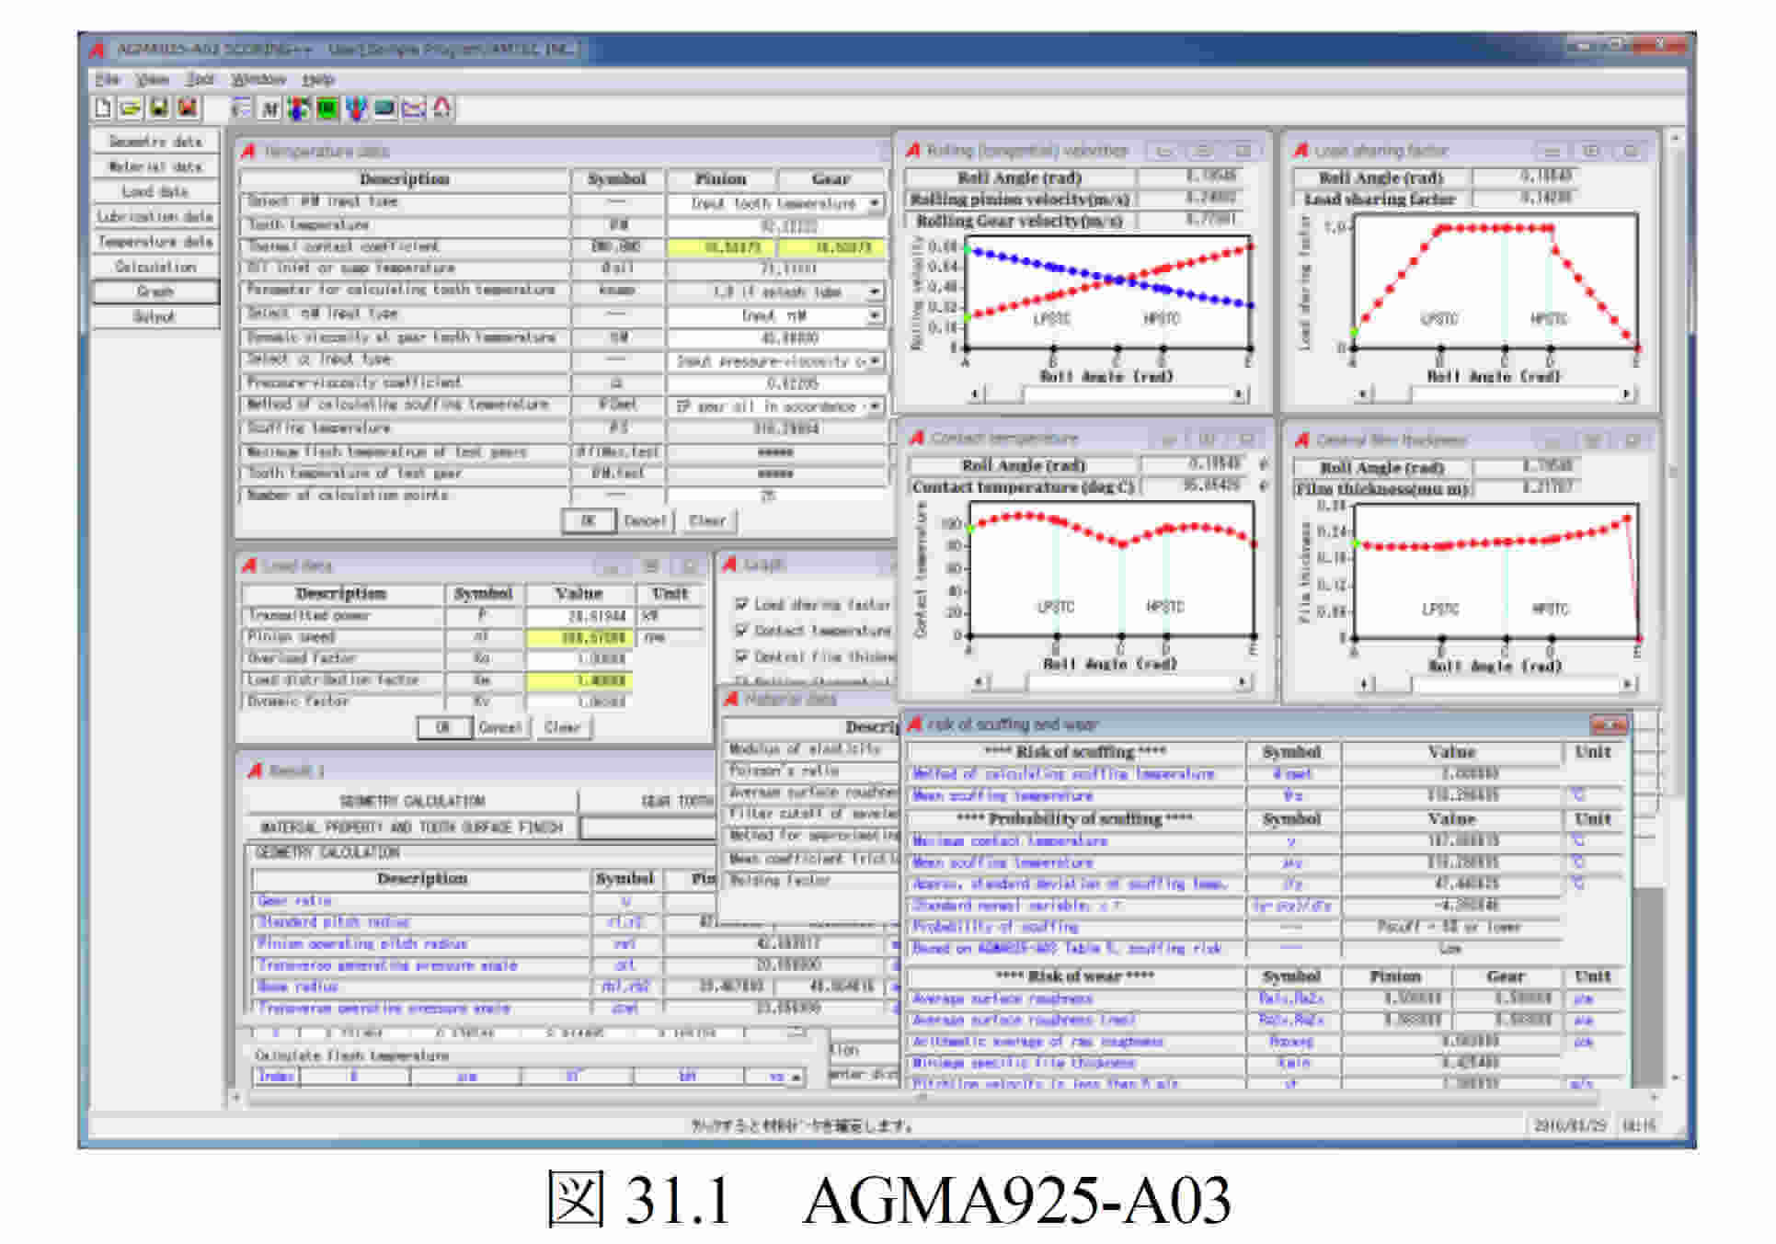Click the blue and red toolbar icon
The height and width of the screenshot is (1244, 1776).
tap(356, 108)
